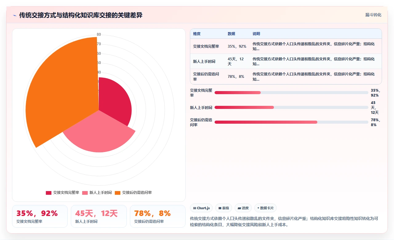The image size is (394, 240).
Task: Select the 数据卡片 tag chip
Action: (265, 208)
